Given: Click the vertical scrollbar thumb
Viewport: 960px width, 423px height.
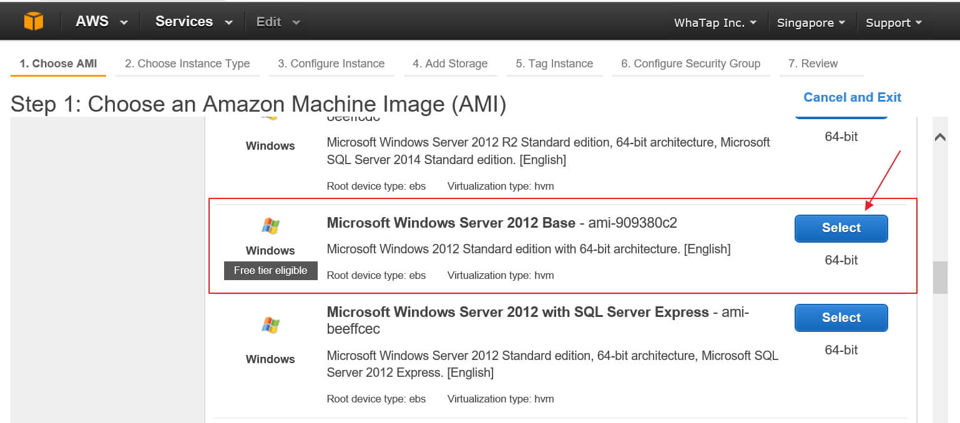Looking at the screenshot, I should [x=940, y=278].
